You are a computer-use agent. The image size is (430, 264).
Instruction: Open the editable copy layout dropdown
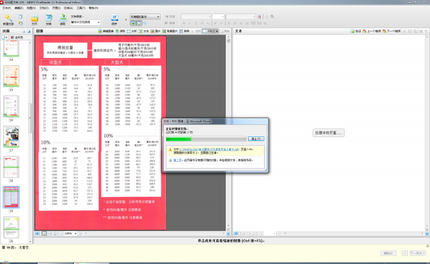tap(145, 17)
